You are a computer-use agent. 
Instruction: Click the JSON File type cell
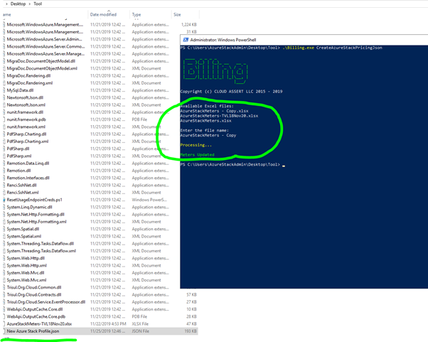(x=141, y=331)
